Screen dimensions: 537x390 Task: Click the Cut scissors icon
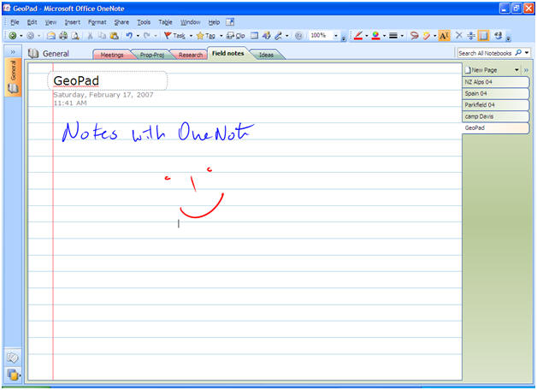click(x=90, y=35)
